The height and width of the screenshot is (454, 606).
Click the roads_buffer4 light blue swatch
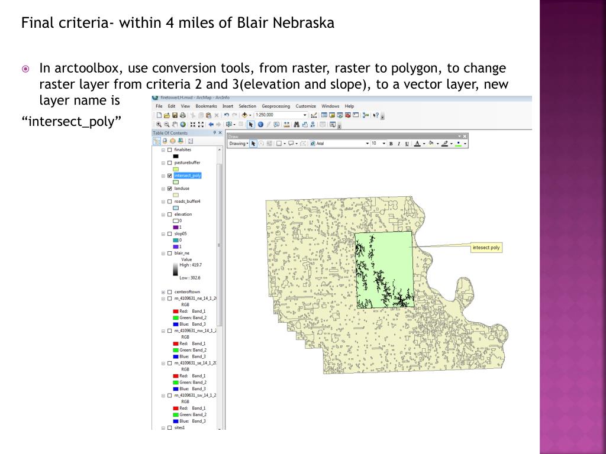(x=176, y=208)
